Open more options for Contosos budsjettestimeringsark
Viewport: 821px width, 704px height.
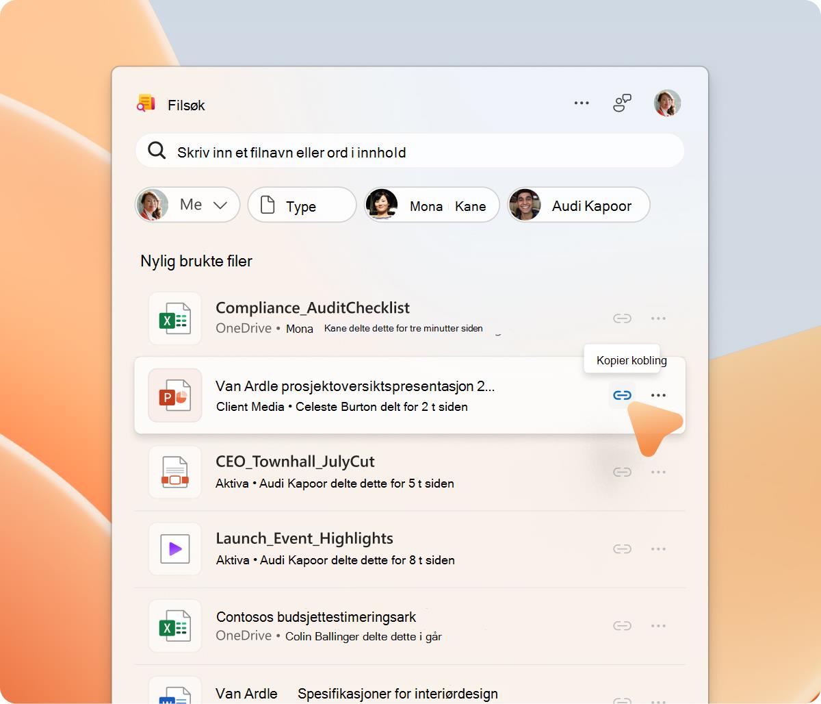[x=658, y=625]
